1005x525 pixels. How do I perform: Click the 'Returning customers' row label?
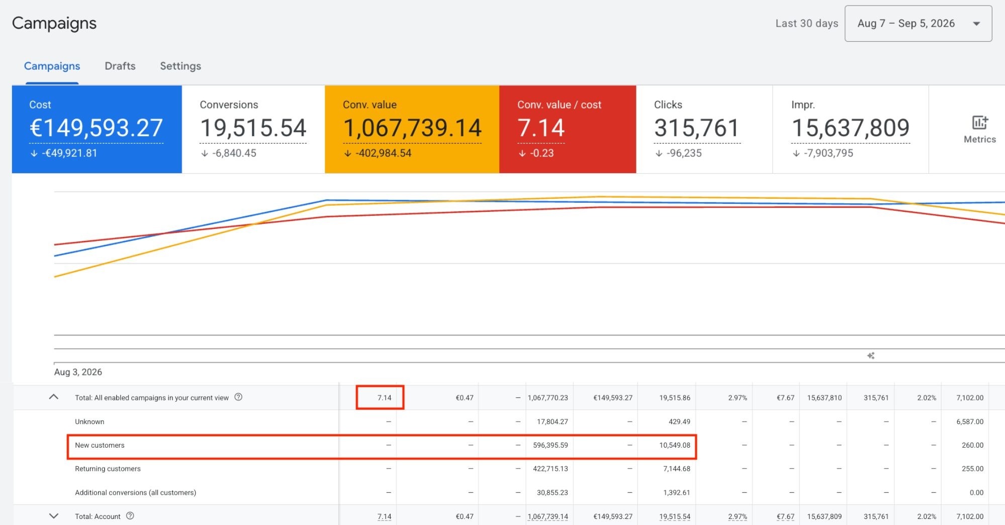pos(108,469)
